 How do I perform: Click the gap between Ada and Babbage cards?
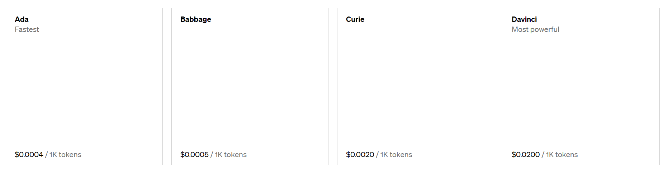(x=167, y=86)
